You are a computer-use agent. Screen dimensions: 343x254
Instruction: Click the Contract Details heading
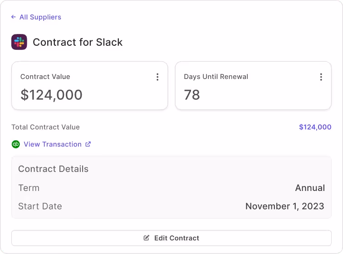tap(53, 169)
